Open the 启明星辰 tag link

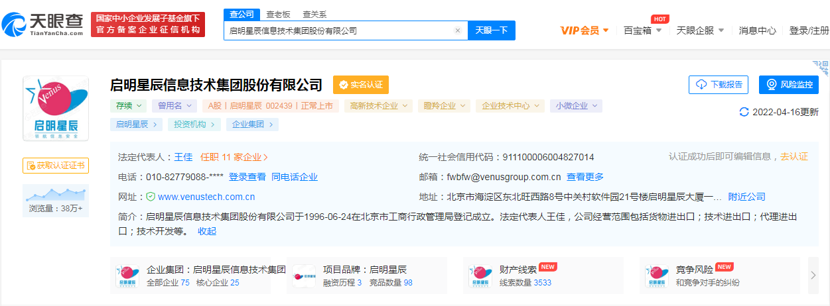pos(137,124)
